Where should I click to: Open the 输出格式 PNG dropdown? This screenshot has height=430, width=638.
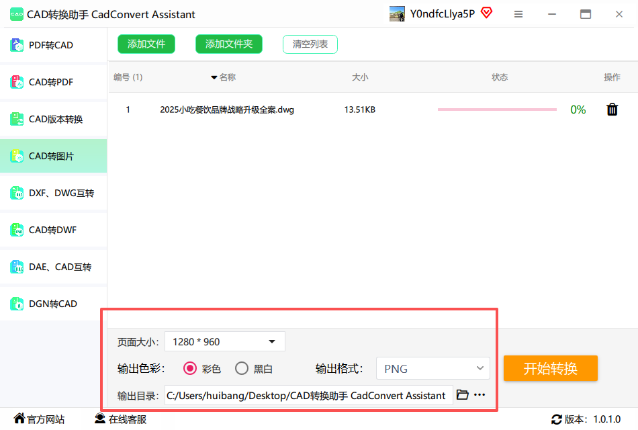tap(432, 369)
